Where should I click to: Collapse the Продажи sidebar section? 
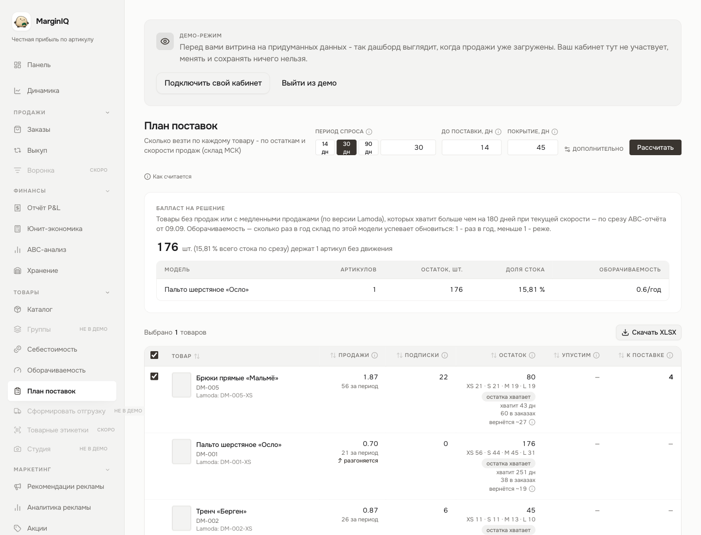tap(108, 113)
